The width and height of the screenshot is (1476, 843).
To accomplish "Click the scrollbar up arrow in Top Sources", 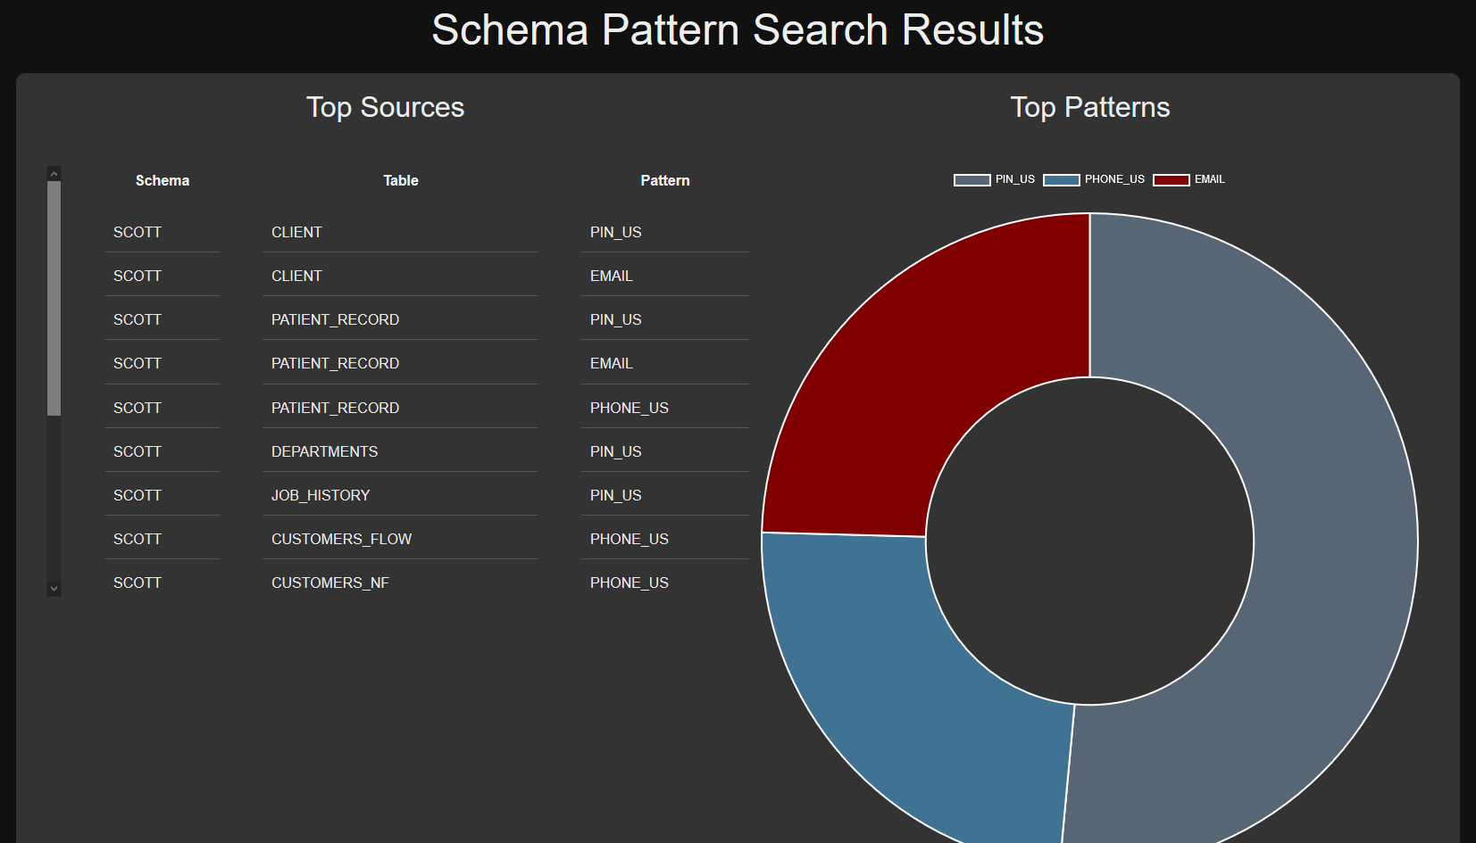I will tap(54, 171).
